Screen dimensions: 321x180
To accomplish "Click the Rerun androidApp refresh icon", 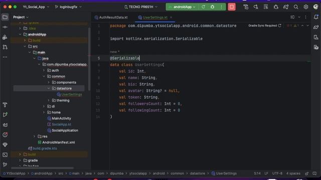I will tap(203, 7).
